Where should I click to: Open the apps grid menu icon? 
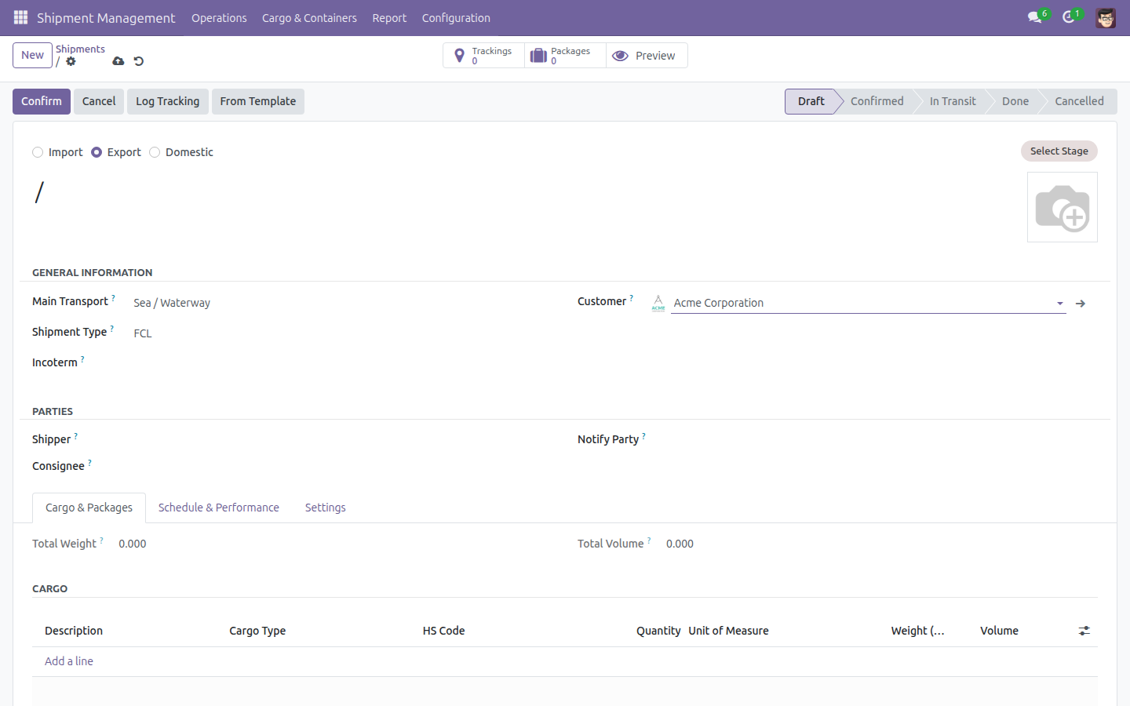tap(20, 17)
